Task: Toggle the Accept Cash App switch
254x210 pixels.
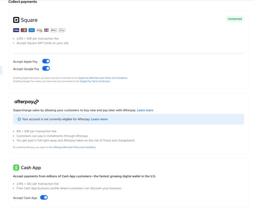Action: [x=44, y=197]
